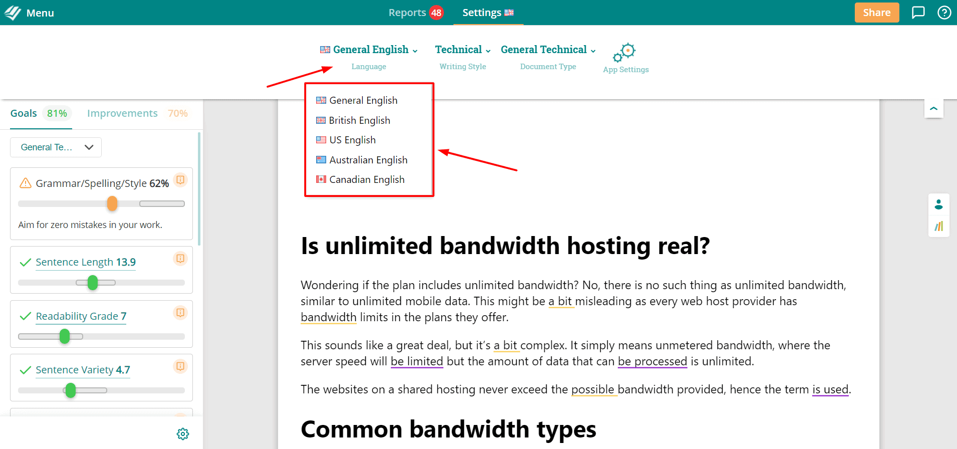Select Canadian English from language list

pos(360,179)
